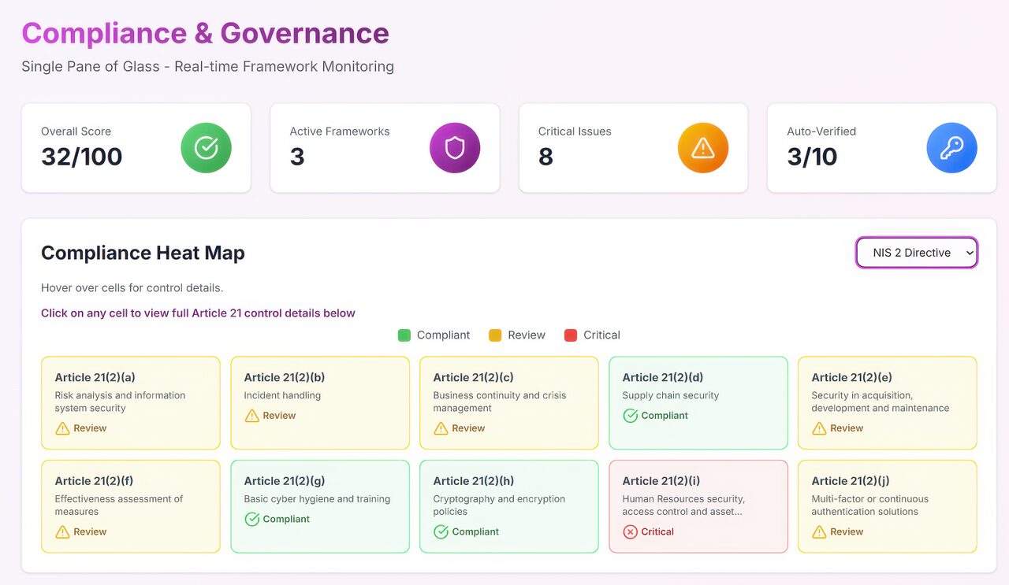The height and width of the screenshot is (585, 1009).
Task: Click the red Critical icon in Article 21(2)(i)
Action: click(630, 531)
